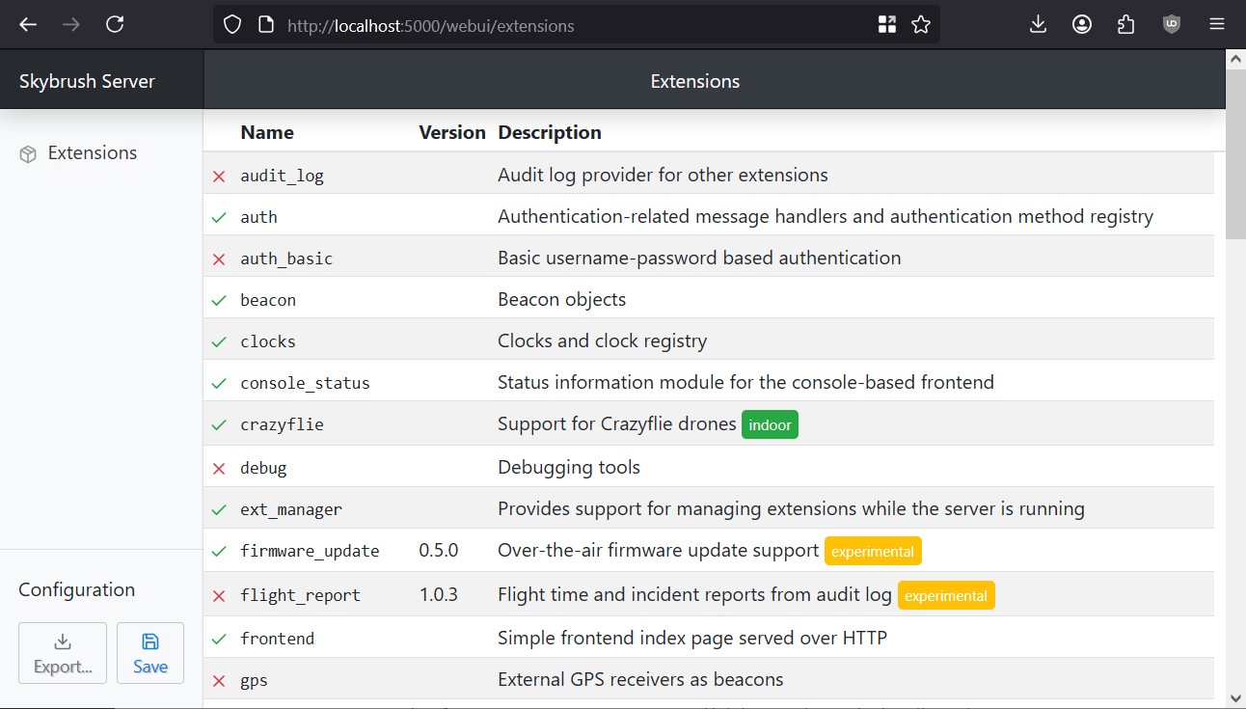Screen dimensions: 1246x709
Task: Click the extensions puzzle piece icon
Action: [1125, 25]
